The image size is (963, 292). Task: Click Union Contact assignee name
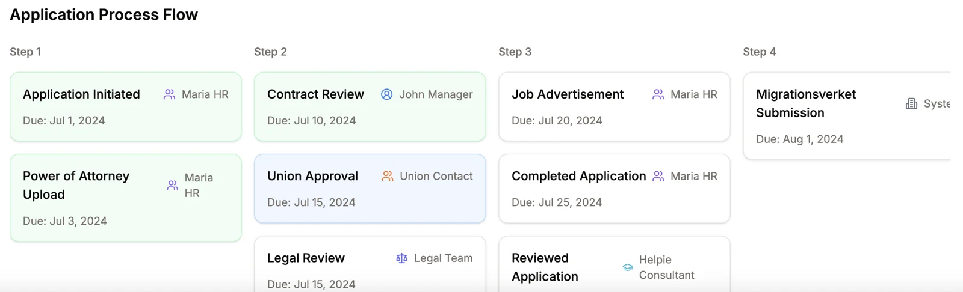436,176
